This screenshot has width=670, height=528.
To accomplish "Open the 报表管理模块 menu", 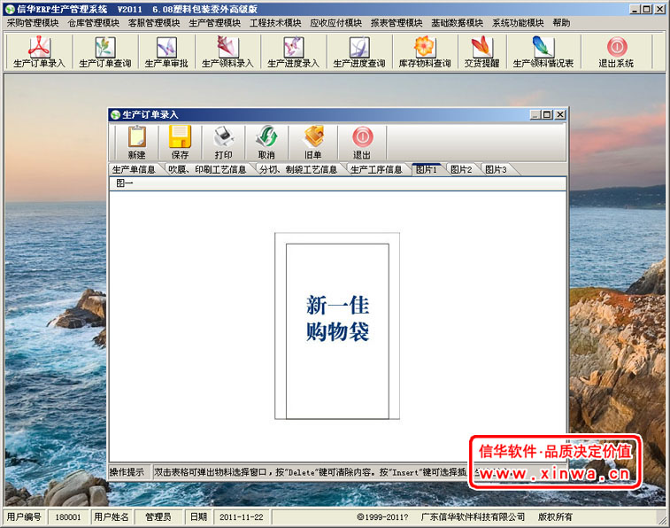I will point(397,23).
